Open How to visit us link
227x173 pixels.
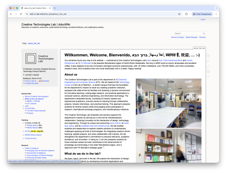[31, 81]
